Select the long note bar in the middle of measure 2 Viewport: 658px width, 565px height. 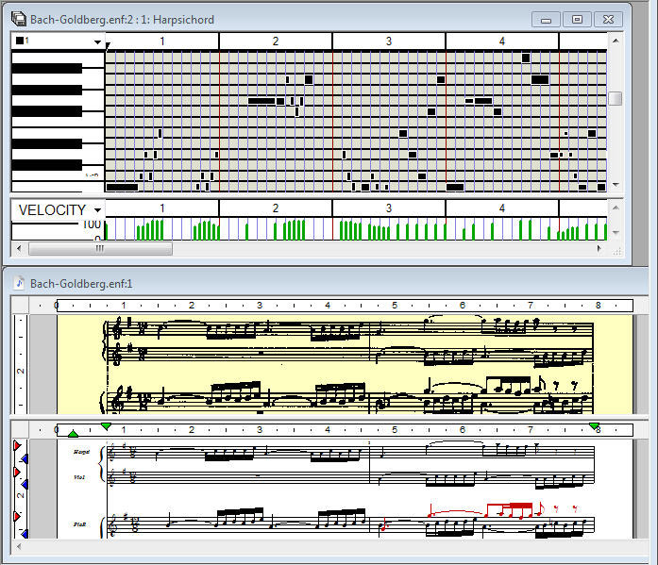click(x=262, y=101)
